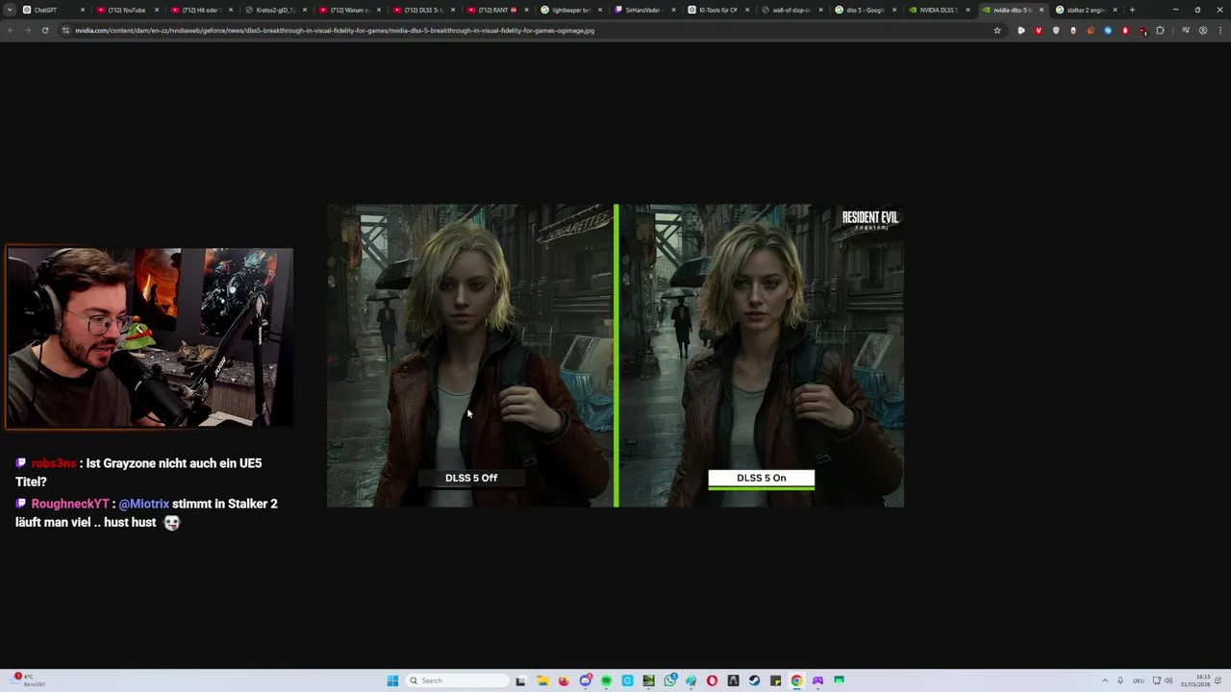
Task: Expand the tab search dropdown
Action: (x=10, y=10)
